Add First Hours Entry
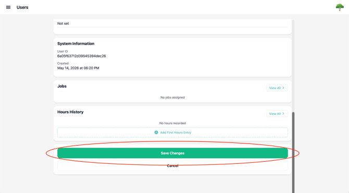 pyautogui.click(x=172, y=132)
